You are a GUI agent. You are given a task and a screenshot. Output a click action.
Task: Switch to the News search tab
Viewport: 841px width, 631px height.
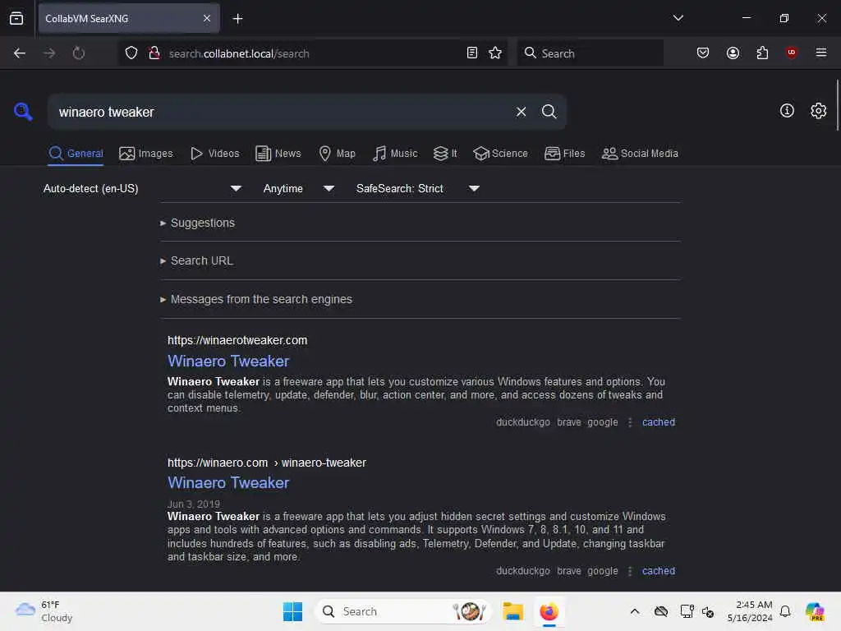click(x=278, y=154)
